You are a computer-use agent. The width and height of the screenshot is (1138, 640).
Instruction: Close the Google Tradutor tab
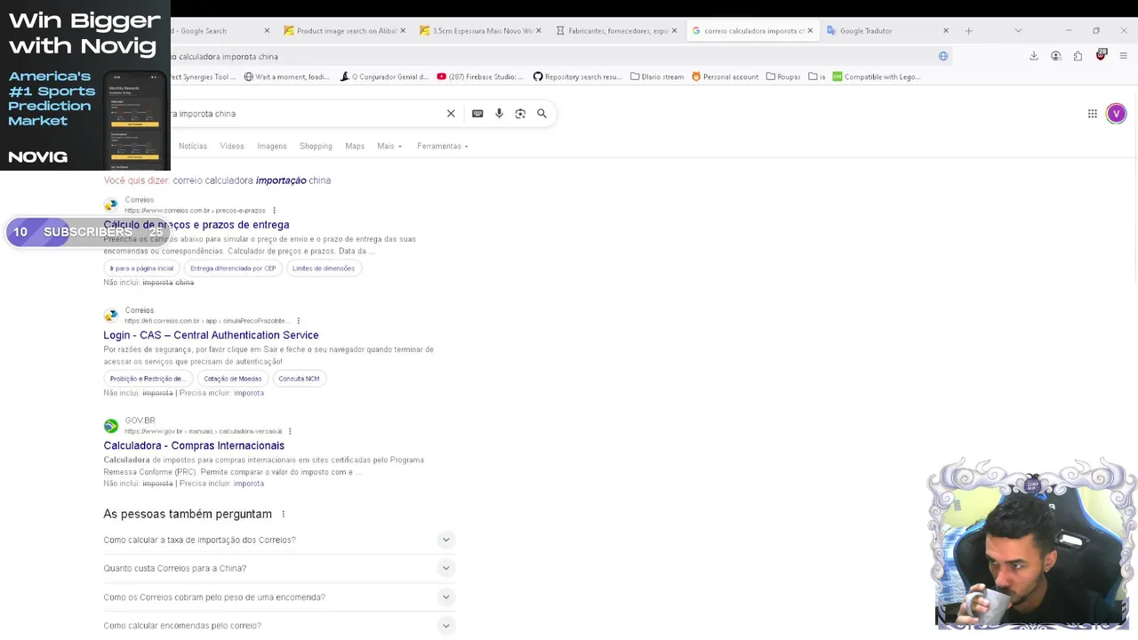[946, 30]
